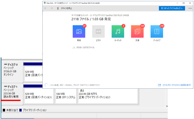194x119 pixels.
Task: Open the Photos (写真) category icon
Action: click(79, 32)
